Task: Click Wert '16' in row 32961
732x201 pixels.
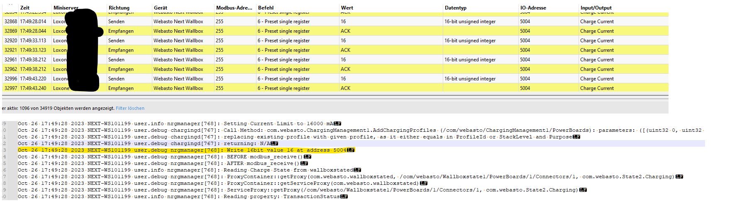Action: [343, 60]
